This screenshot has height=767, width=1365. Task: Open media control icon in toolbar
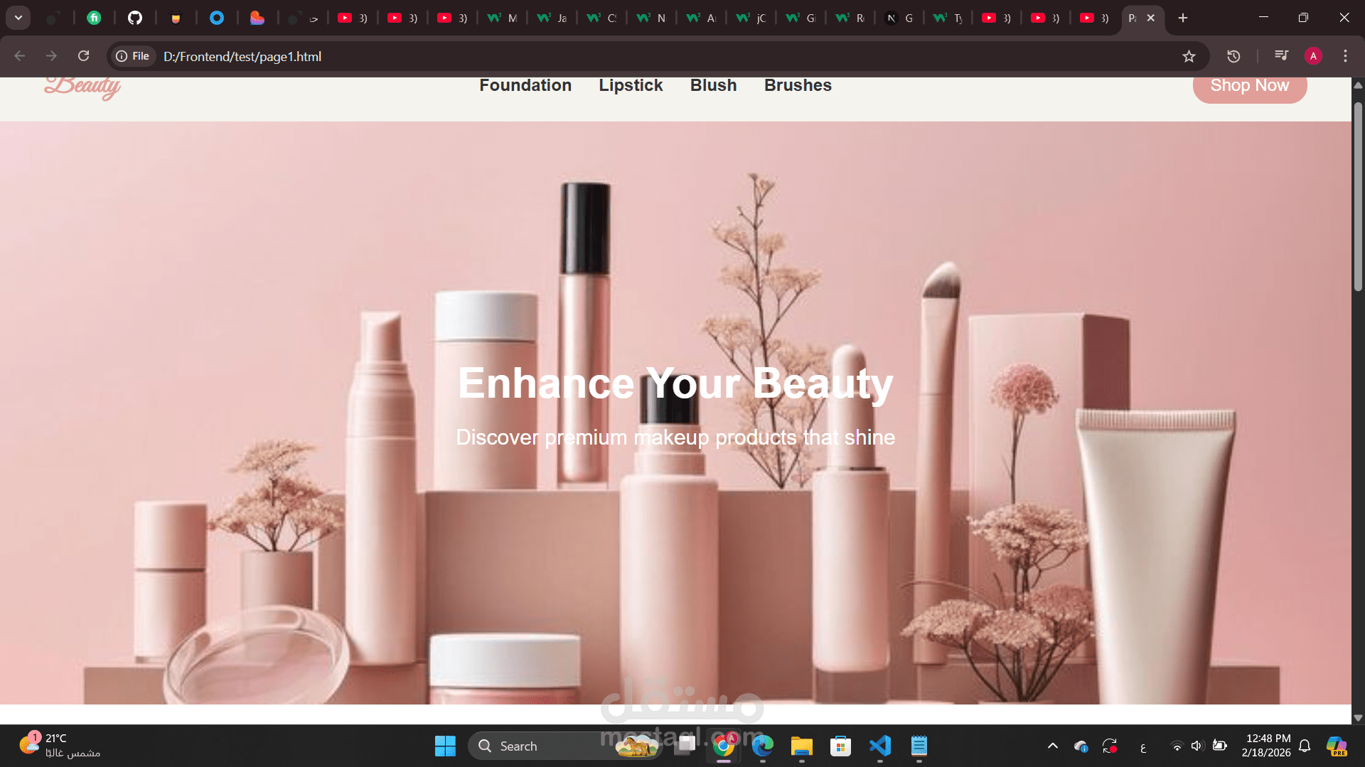click(x=1281, y=56)
